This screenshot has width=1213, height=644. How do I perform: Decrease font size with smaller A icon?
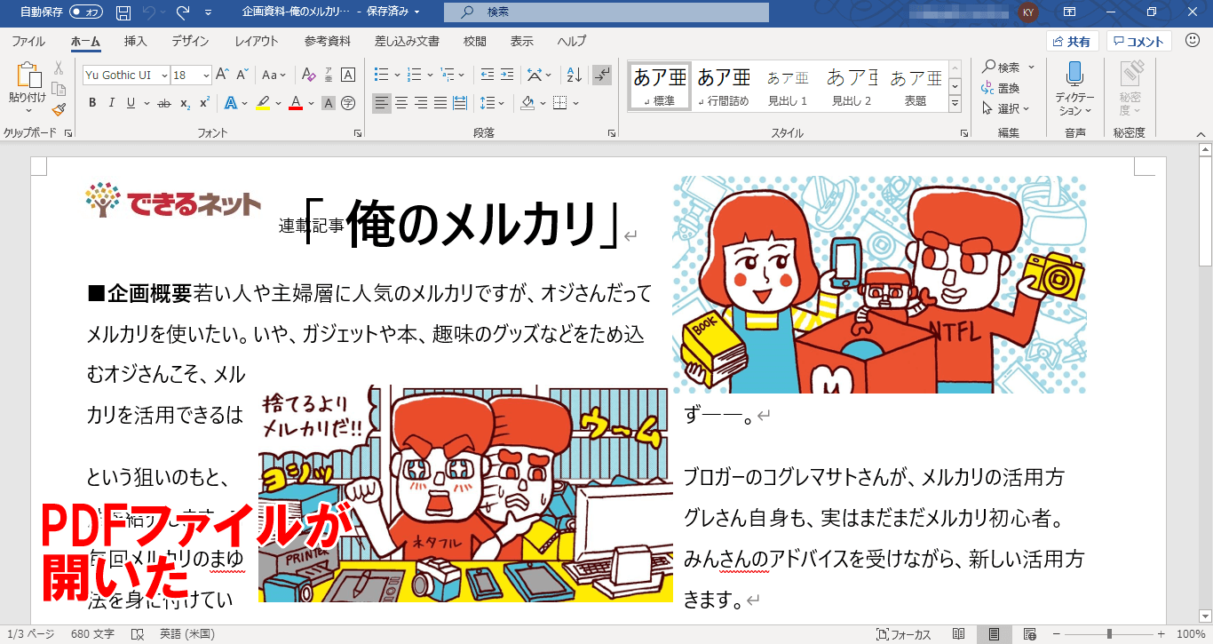242,75
